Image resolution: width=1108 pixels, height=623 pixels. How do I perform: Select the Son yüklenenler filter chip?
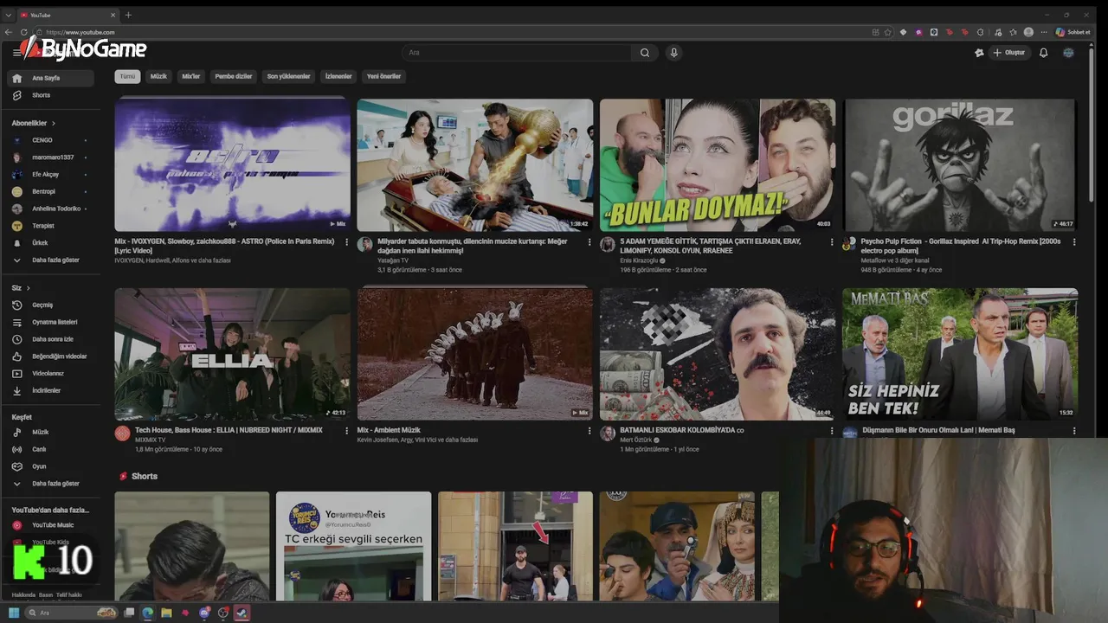tap(288, 76)
